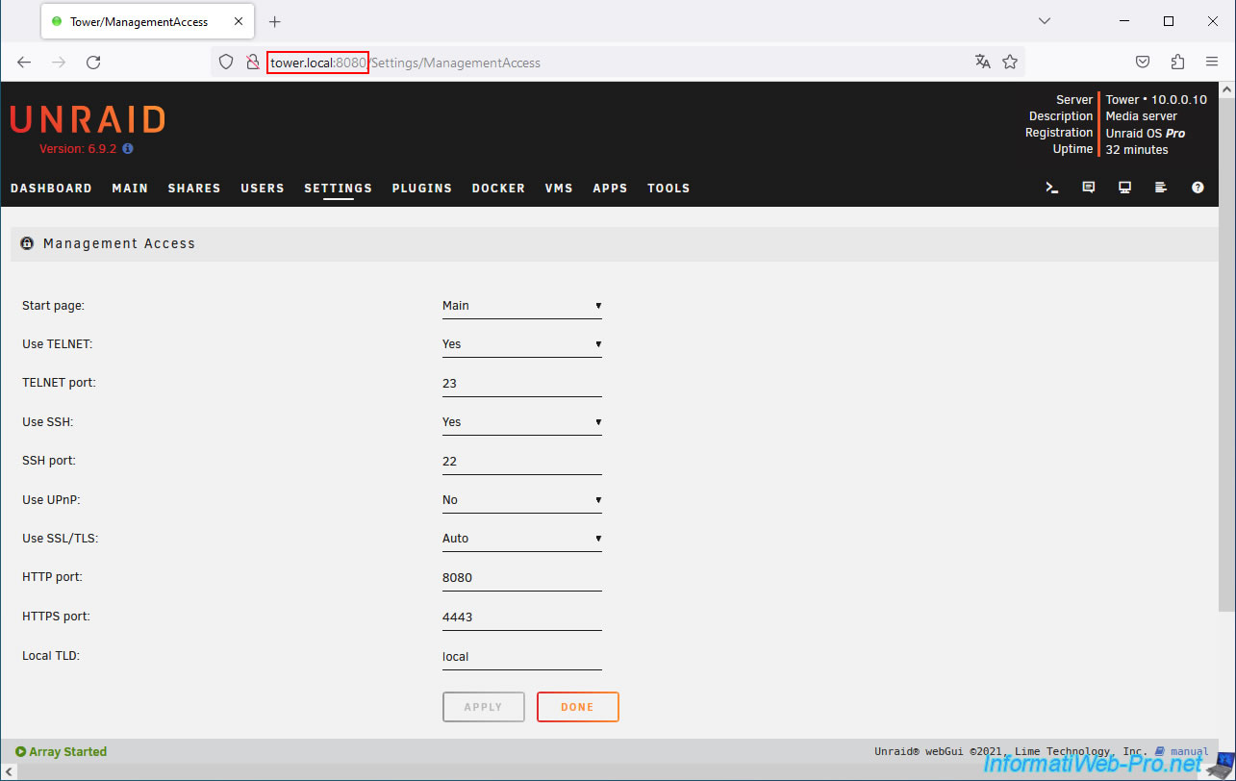Click the browser translate page icon

click(982, 62)
